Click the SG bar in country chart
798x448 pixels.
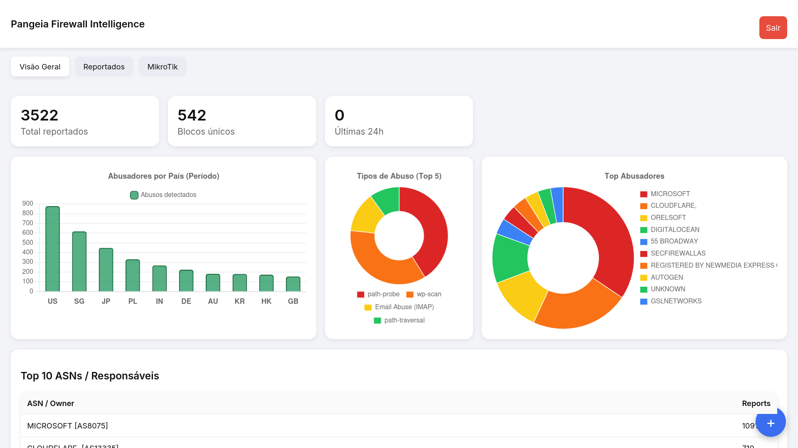(x=79, y=261)
